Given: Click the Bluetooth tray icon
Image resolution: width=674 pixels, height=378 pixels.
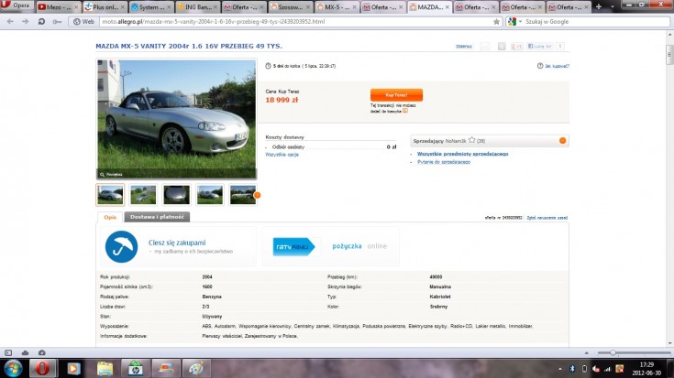Looking at the screenshot, I should (572, 369).
